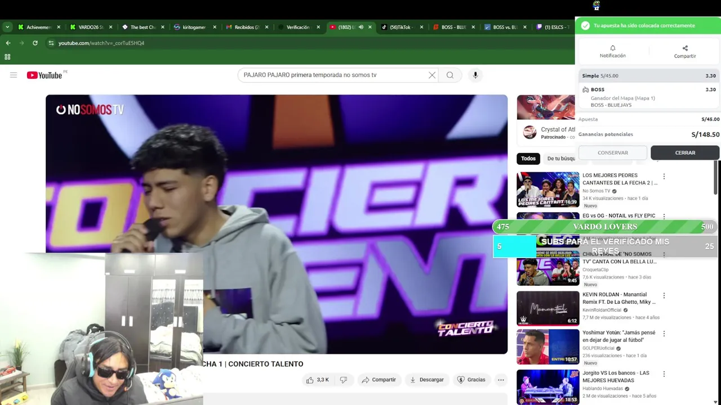Click the BOSS - BLUEJAYS match text
This screenshot has height=405, width=721.
[x=611, y=105]
